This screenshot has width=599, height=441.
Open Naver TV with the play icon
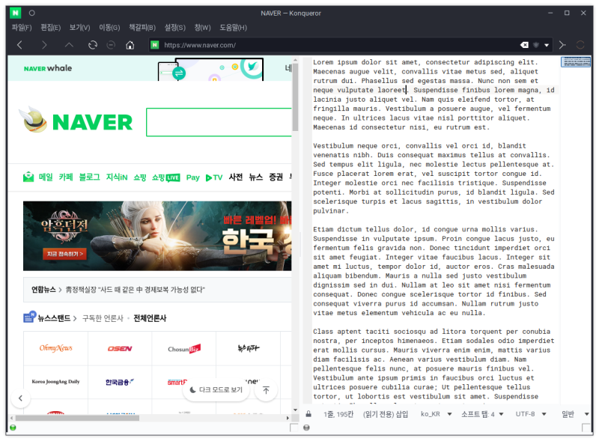213,177
